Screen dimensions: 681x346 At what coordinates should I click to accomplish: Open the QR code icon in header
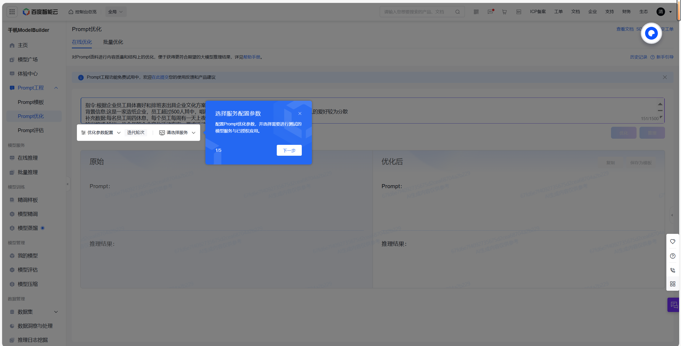476,12
